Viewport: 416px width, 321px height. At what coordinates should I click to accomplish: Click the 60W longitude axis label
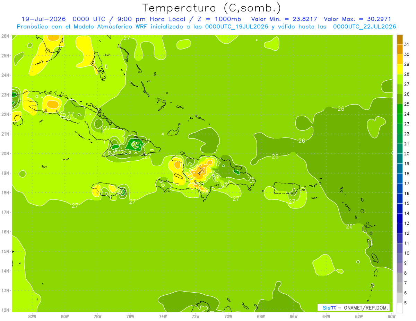click(x=392, y=316)
